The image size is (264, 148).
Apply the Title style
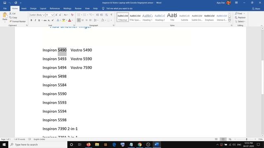point(172,17)
